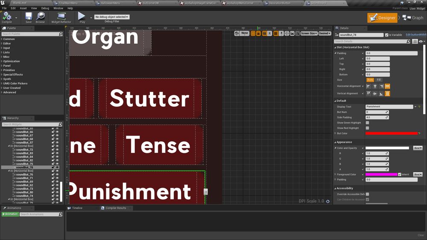Reset But Color to default value
Viewport: 427px width, 240px height.
tap(419, 133)
